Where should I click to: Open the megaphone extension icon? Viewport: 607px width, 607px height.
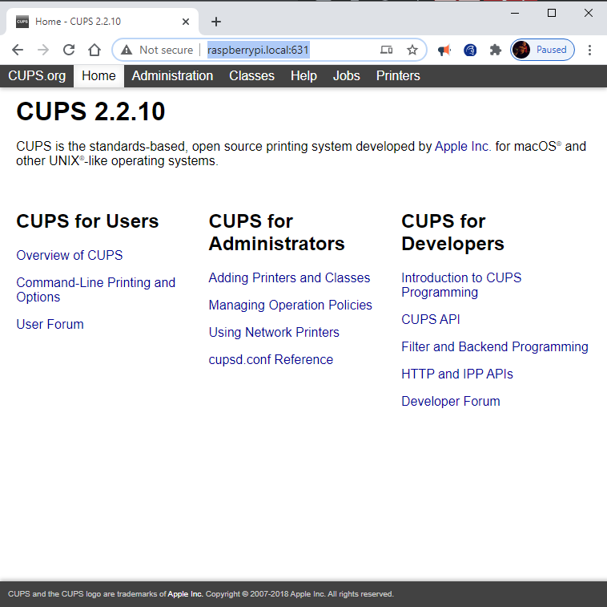444,50
